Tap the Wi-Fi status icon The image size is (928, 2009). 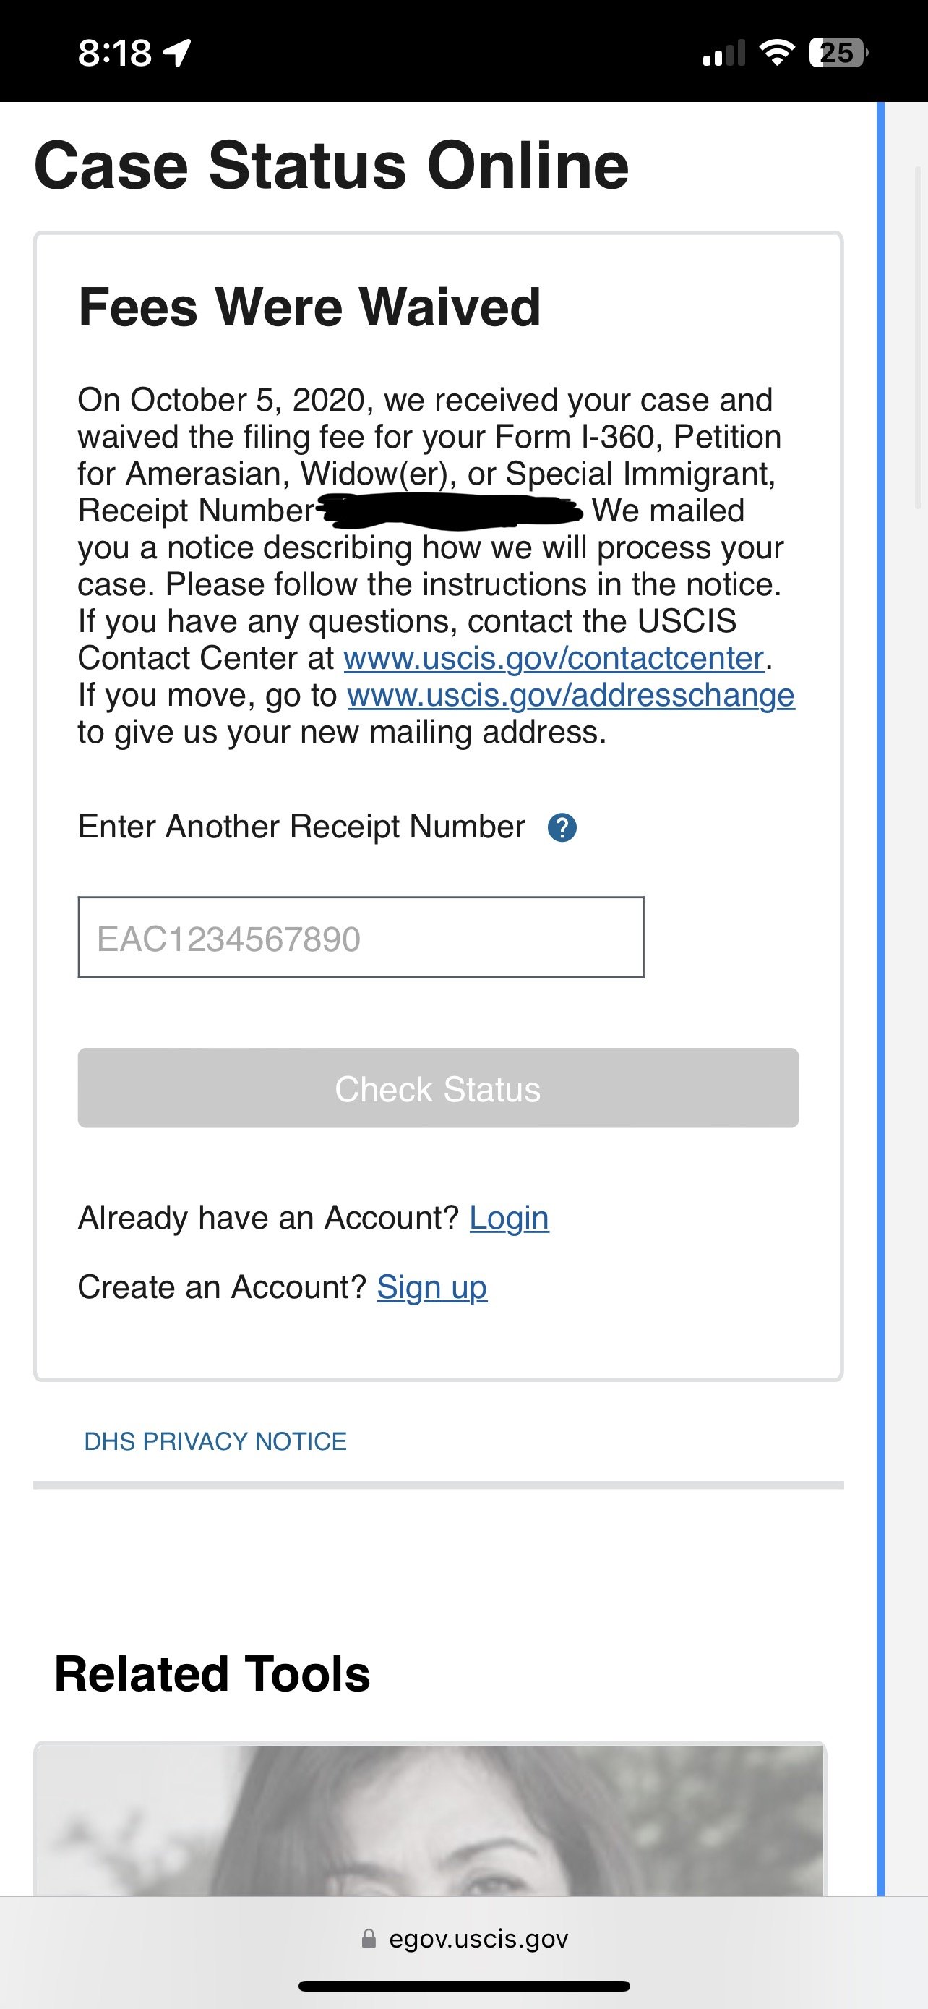coord(776,53)
